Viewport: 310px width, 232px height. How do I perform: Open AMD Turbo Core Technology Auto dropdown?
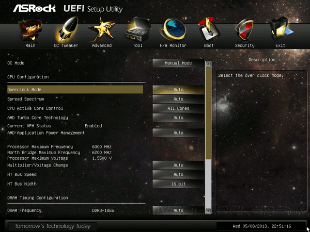click(178, 118)
